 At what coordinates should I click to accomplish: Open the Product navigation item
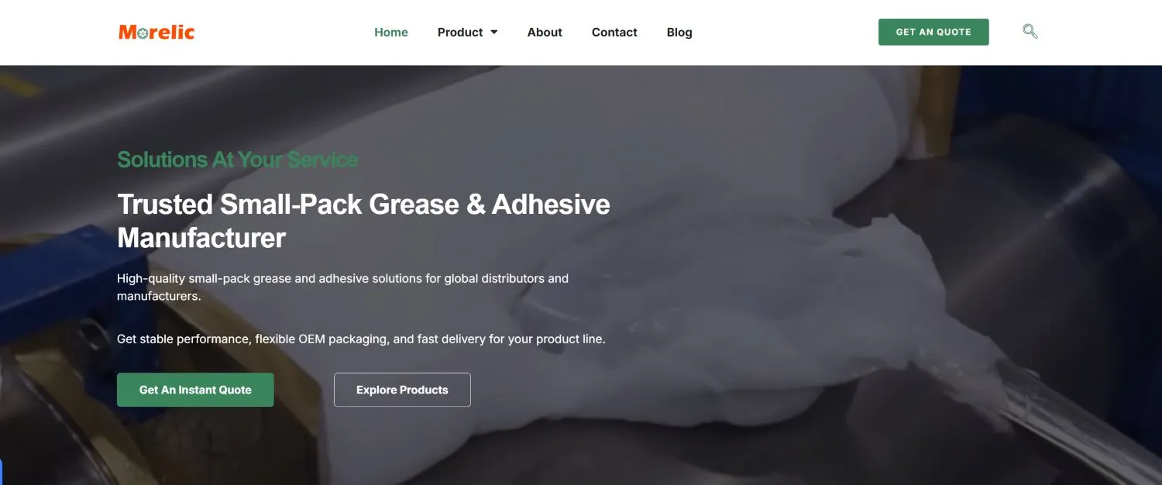pyautogui.click(x=460, y=33)
